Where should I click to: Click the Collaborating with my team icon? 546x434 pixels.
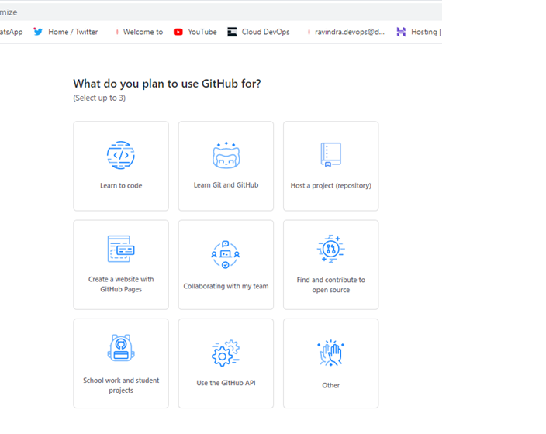click(x=226, y=254)
